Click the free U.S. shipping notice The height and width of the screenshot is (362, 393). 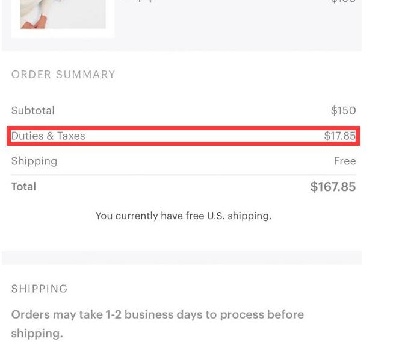tap(184, 216)
